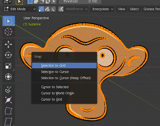Choose Selection to Cursor (Keep Offset)
The height and width of the screenshot is (126, 160).
[64, 78]
